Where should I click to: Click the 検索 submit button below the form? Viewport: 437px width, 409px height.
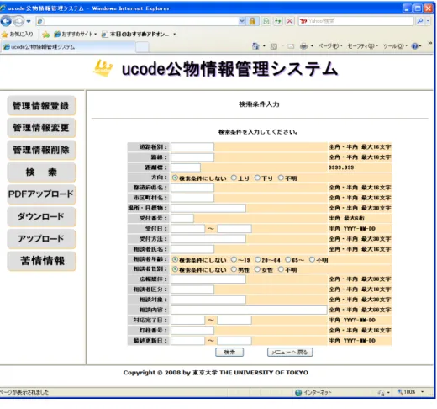pyautogui.click(x=229, y=352)
